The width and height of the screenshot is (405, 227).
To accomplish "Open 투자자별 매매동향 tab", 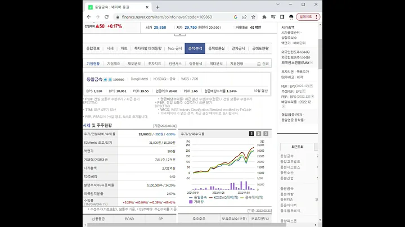I will coord(148,48).
